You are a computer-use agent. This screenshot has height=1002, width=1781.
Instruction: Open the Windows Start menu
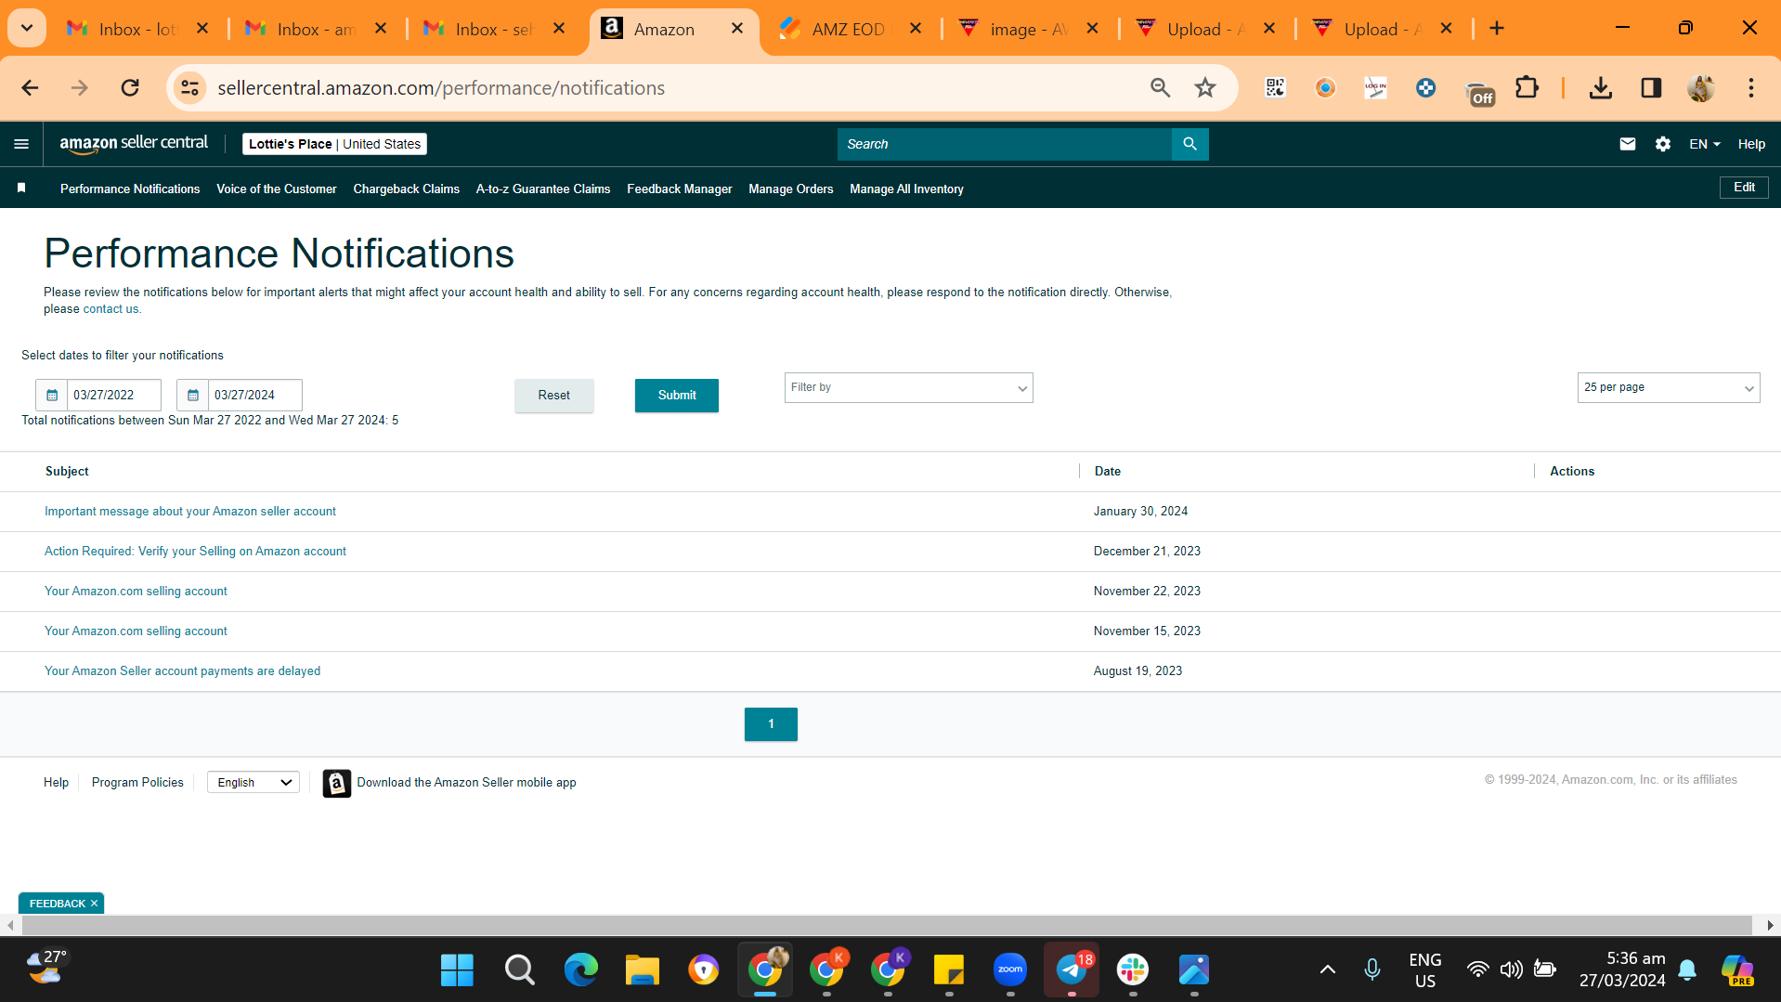[x=457, y=970]
